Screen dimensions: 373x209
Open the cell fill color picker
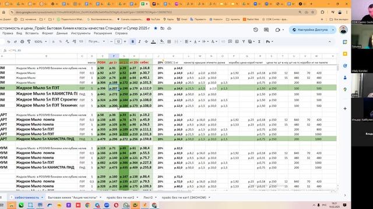point(162,42)
